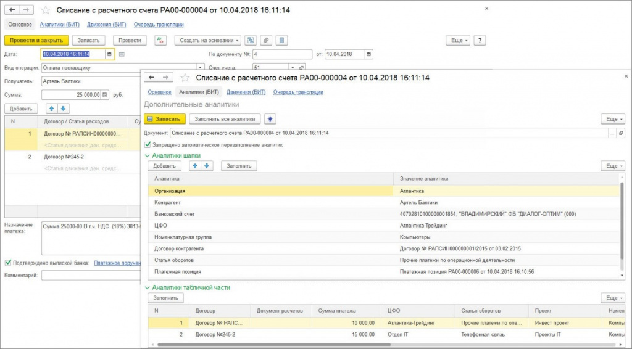Click ellipsis select button in Документ field
632x349 pixels.
[613, 133]
